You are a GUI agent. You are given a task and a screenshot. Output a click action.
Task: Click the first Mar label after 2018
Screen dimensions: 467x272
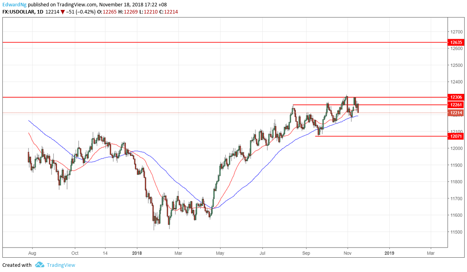pyautogui.click(x=178, y=253)
